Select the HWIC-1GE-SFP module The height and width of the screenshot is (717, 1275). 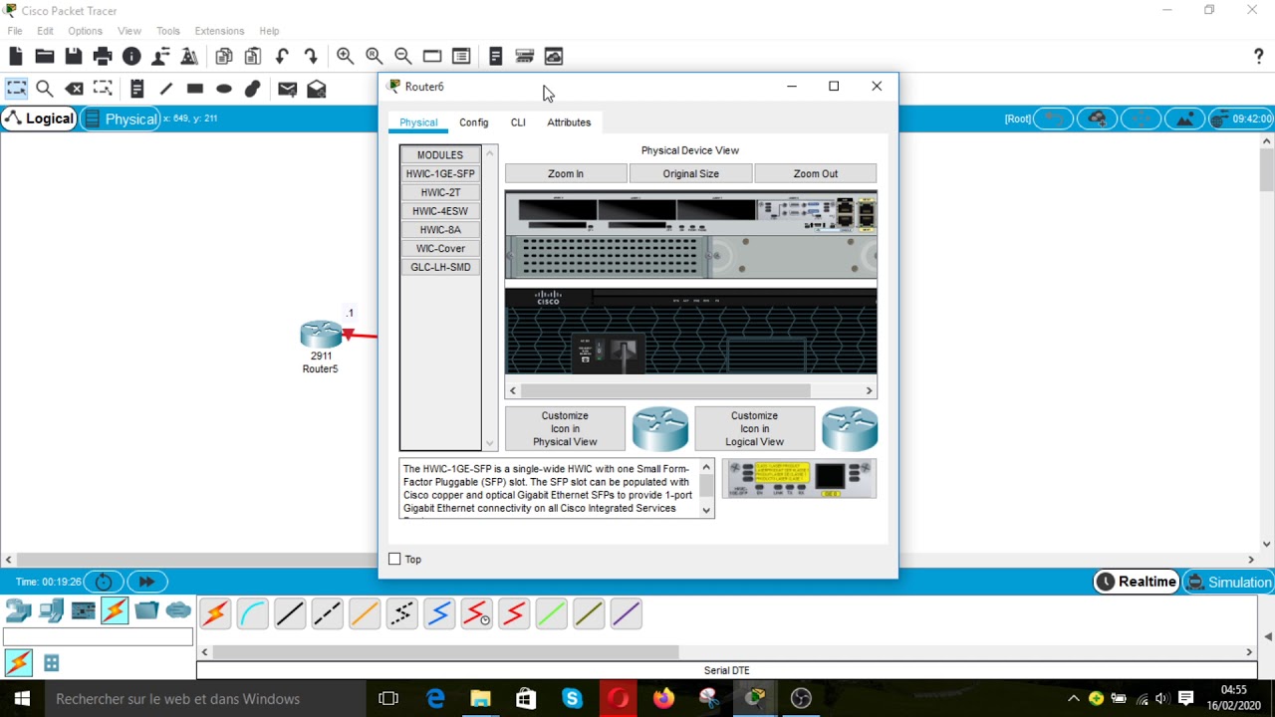coord(440,174)
